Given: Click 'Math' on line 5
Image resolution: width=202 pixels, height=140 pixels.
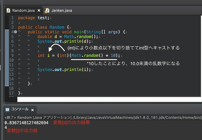Looking at the screenshot, I should pos(69,37).
